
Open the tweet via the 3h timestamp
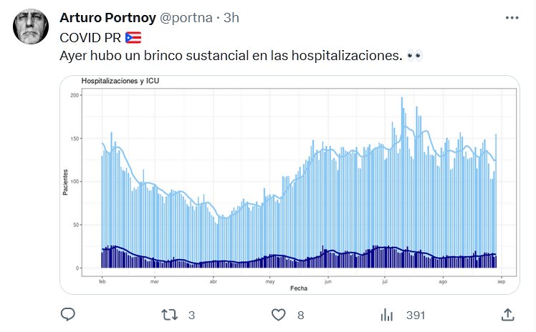click(231, 18)
